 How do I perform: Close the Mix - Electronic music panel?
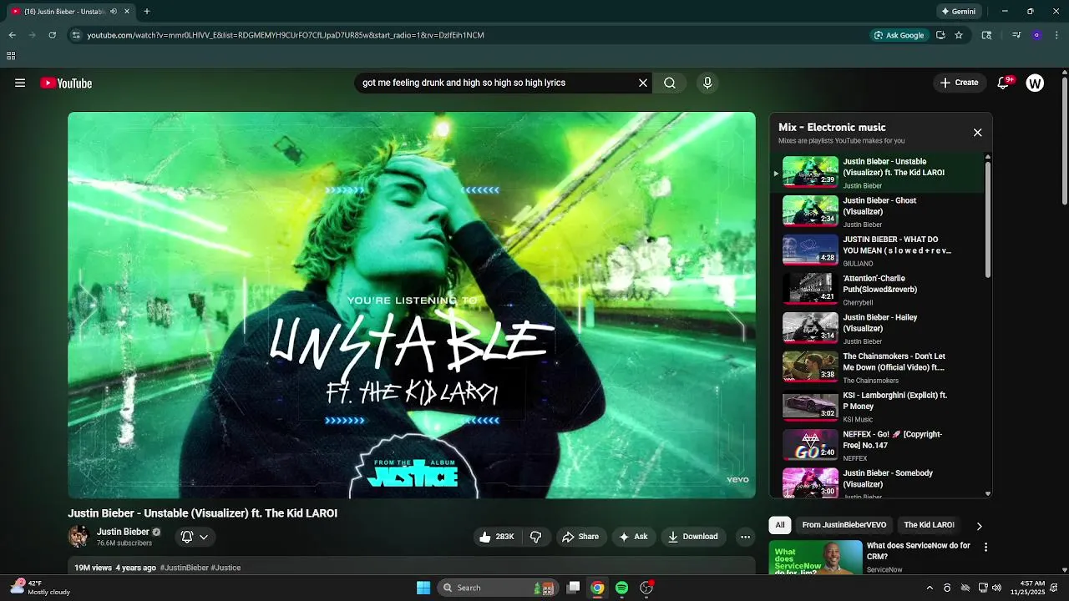pyautogui.click(x=977, y=132)
